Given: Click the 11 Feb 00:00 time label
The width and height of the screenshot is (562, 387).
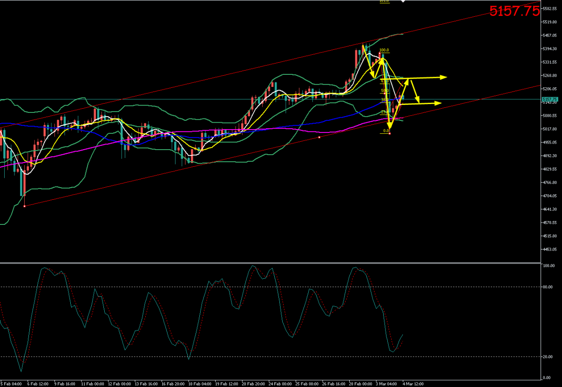Looking at the screenshot, I should coord(92,384).
